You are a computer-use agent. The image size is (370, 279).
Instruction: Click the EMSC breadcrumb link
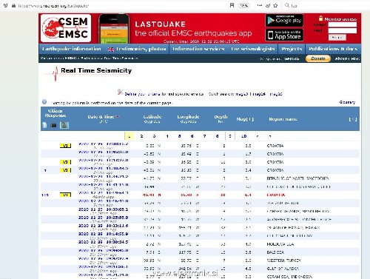click(x=71, y=58)
